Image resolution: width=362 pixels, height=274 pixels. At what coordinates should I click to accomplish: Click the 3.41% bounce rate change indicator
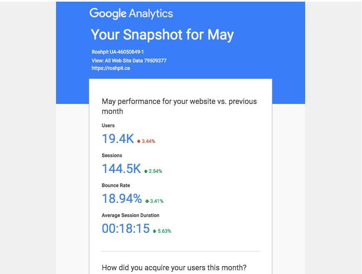coord(157,201)
